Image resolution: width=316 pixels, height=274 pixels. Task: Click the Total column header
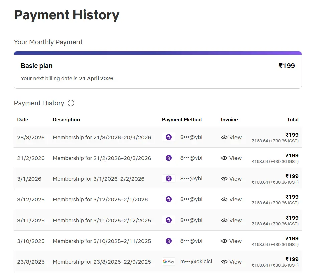tap(293, 120)
